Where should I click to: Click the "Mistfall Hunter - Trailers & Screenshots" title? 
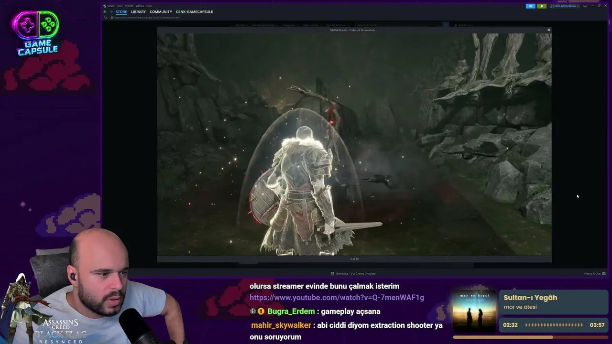[x=353, y=30]
